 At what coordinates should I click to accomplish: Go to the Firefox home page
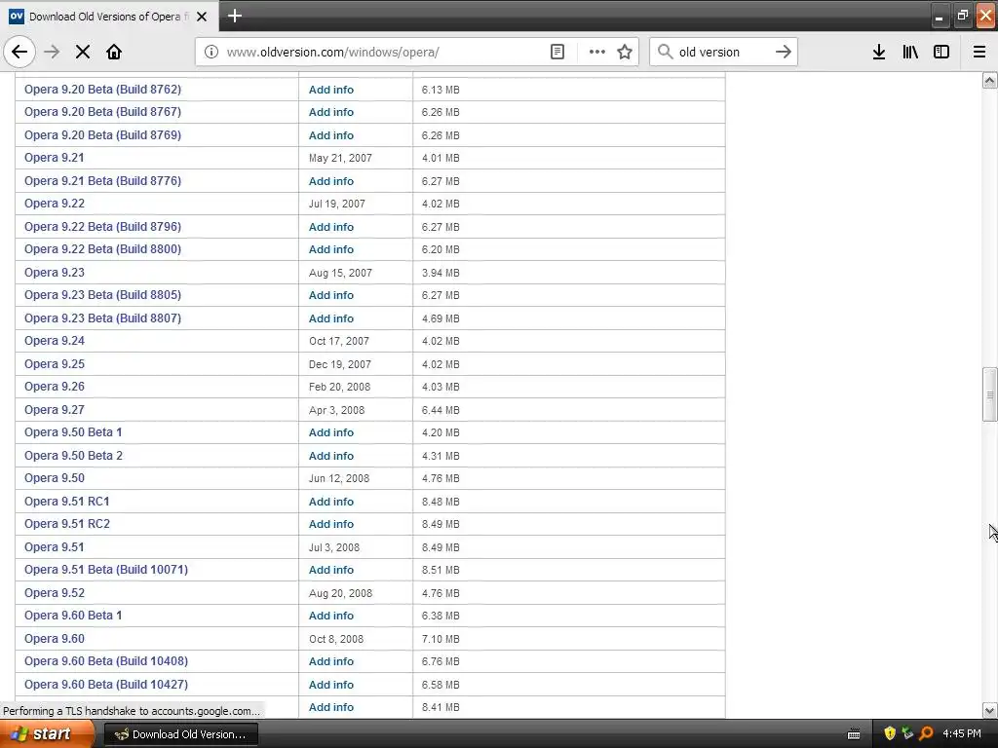pos(114,52)
